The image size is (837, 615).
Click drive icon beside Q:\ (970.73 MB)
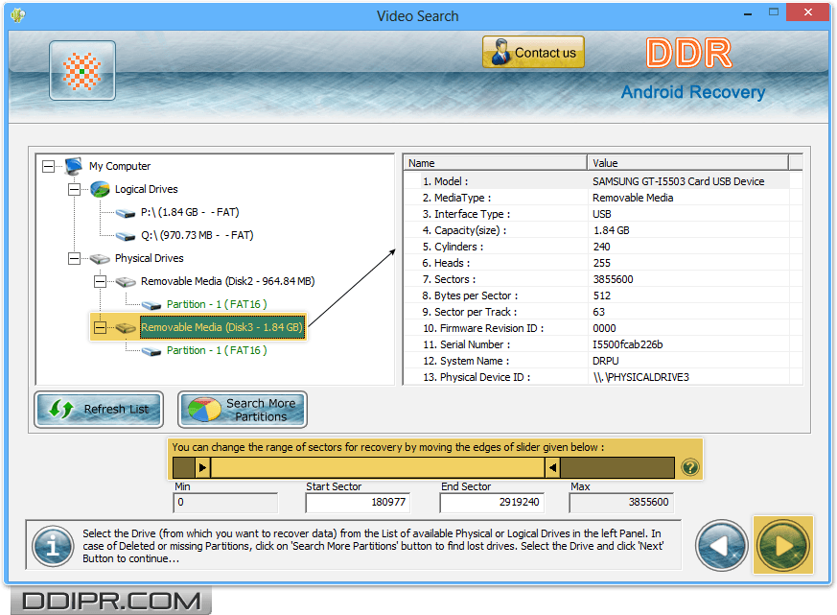(126, 236)
